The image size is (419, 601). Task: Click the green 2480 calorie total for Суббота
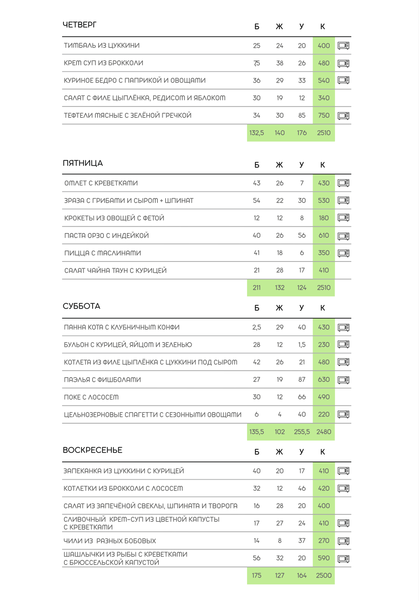[x=324, y=432]
